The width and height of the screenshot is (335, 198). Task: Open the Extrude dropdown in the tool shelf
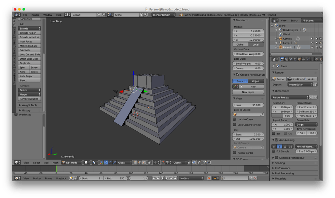point(29,29)
